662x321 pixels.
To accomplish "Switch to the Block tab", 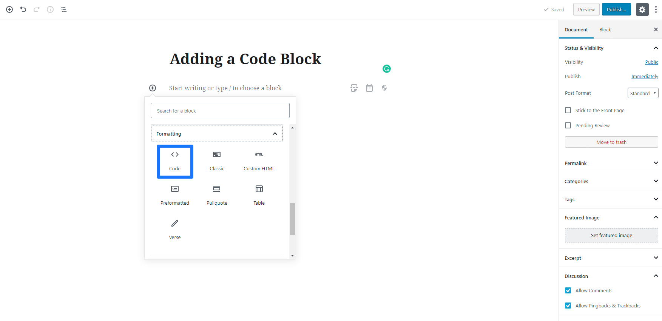I will [x=605, y=29].
